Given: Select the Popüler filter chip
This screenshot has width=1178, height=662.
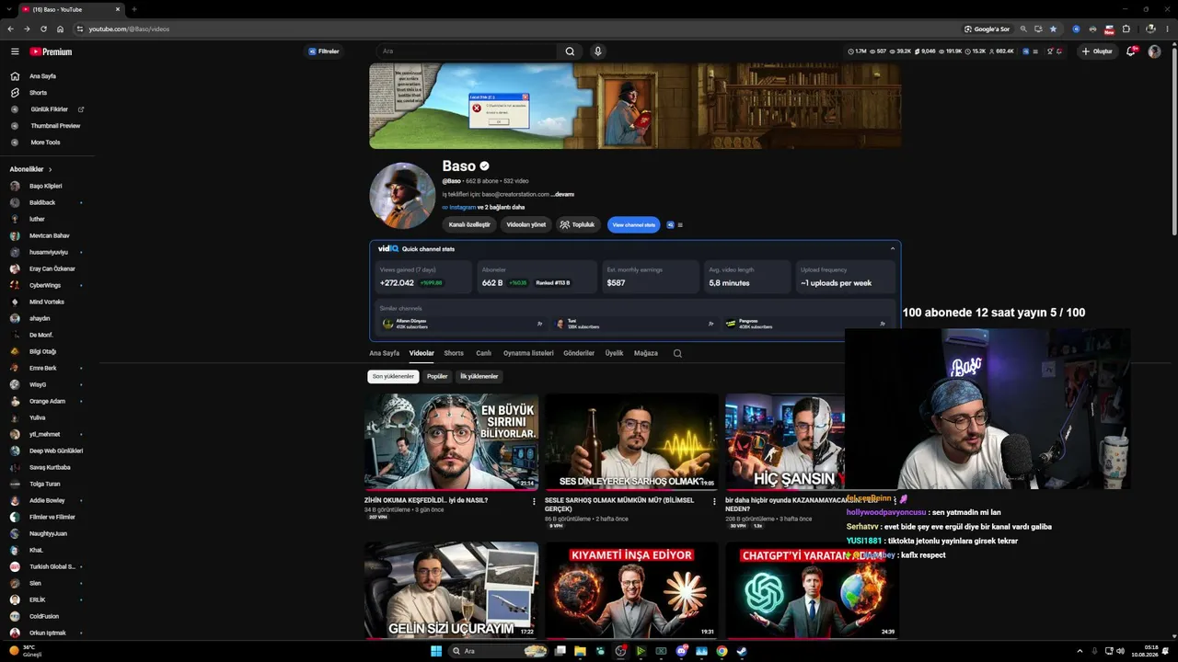Looking at the screenshot, I should point(437,376).
